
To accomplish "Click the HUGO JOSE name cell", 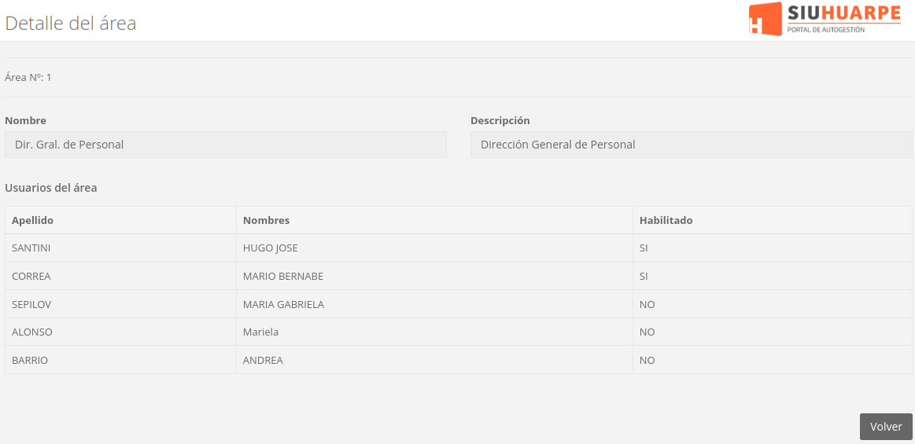I will [271, 248].
